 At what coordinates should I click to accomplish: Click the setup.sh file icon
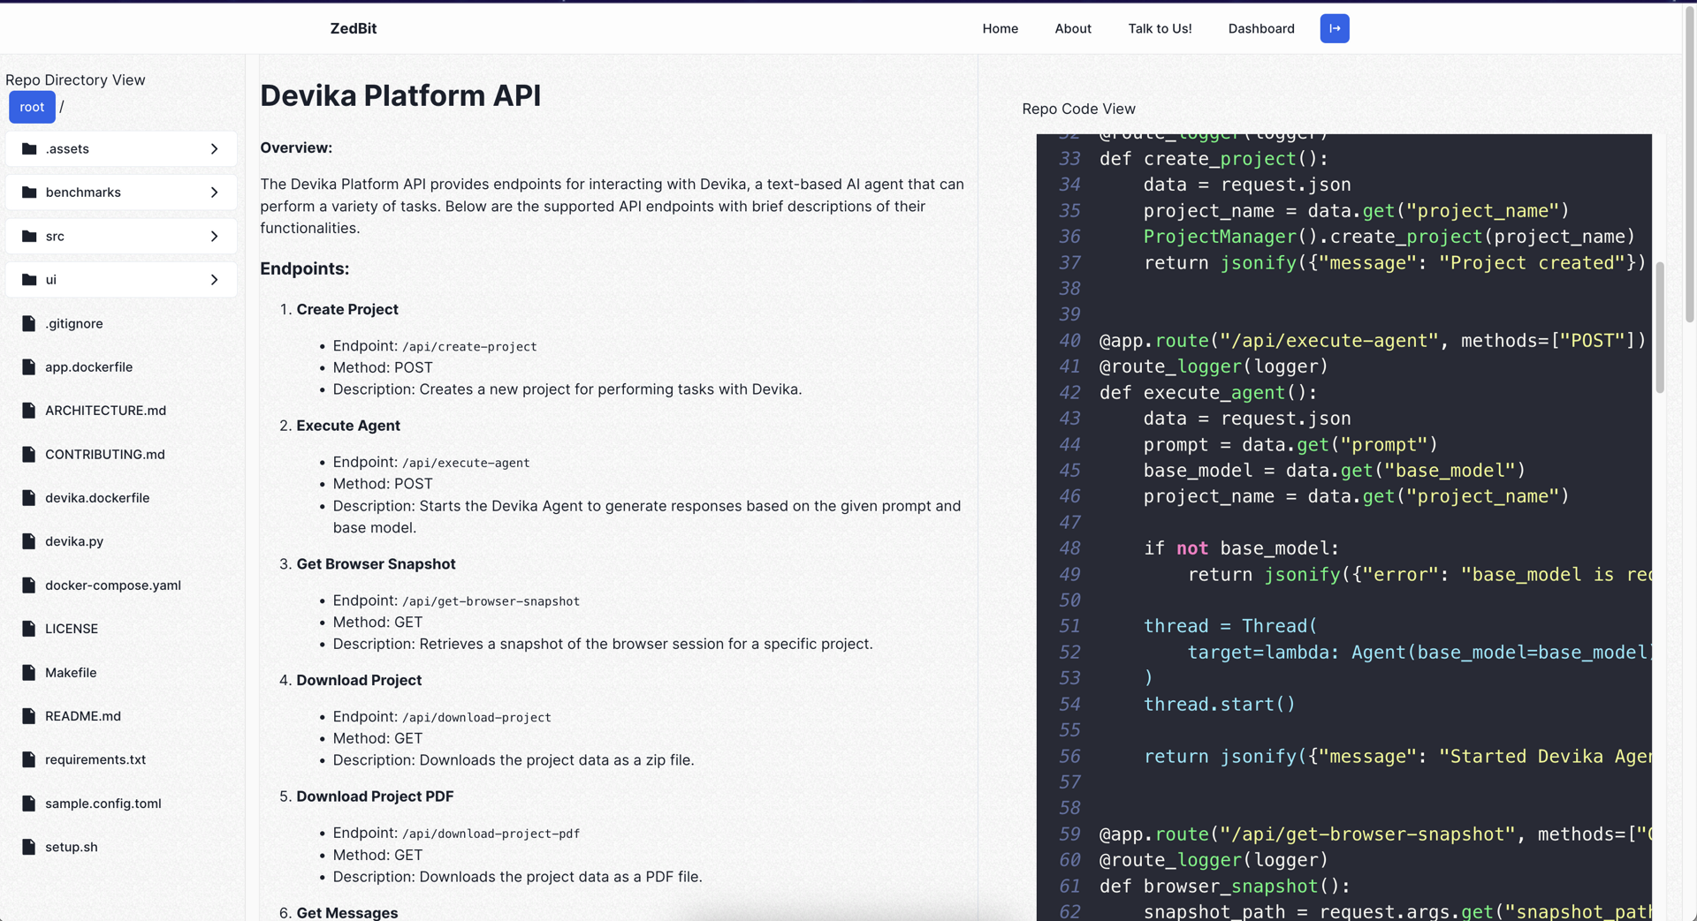pos(29,847)
